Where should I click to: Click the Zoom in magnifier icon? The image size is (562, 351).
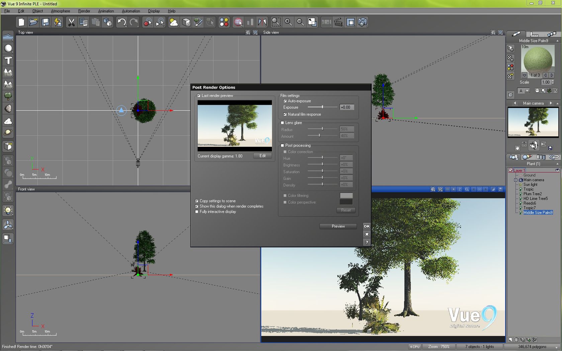pos(288,22)
